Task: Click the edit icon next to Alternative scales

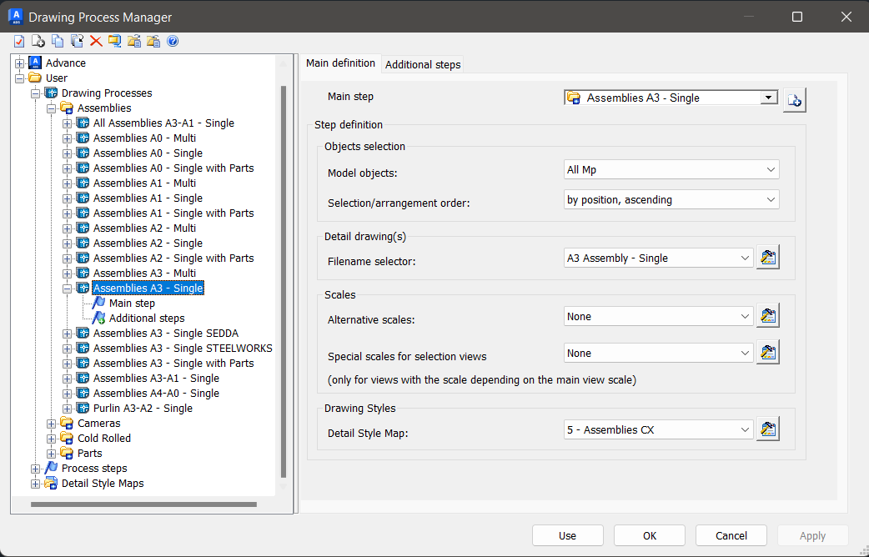Action: tap(768, 316)
